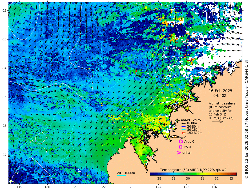The height and width of the screenshot is (192, 248).
Task: Click the 'Argo 0' legend text
Action: [x=189, y=141]
